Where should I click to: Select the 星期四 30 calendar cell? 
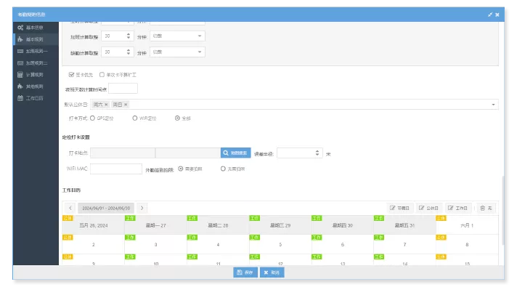click(x=343, y=225)
